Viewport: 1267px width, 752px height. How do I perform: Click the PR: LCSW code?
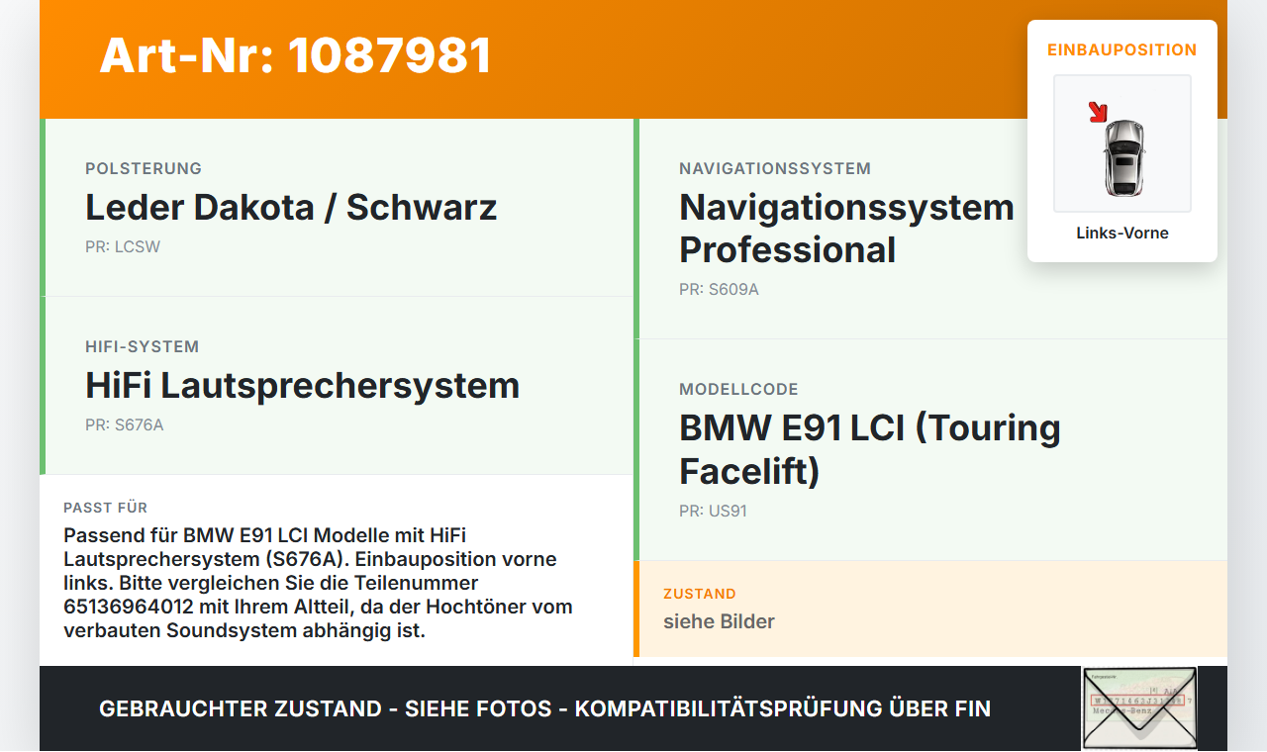coord(123,247)
